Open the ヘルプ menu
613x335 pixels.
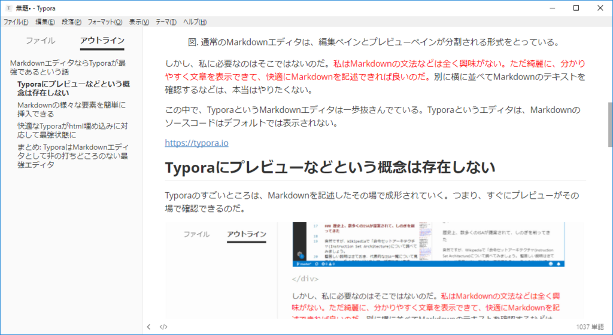(x=195, y=22)
